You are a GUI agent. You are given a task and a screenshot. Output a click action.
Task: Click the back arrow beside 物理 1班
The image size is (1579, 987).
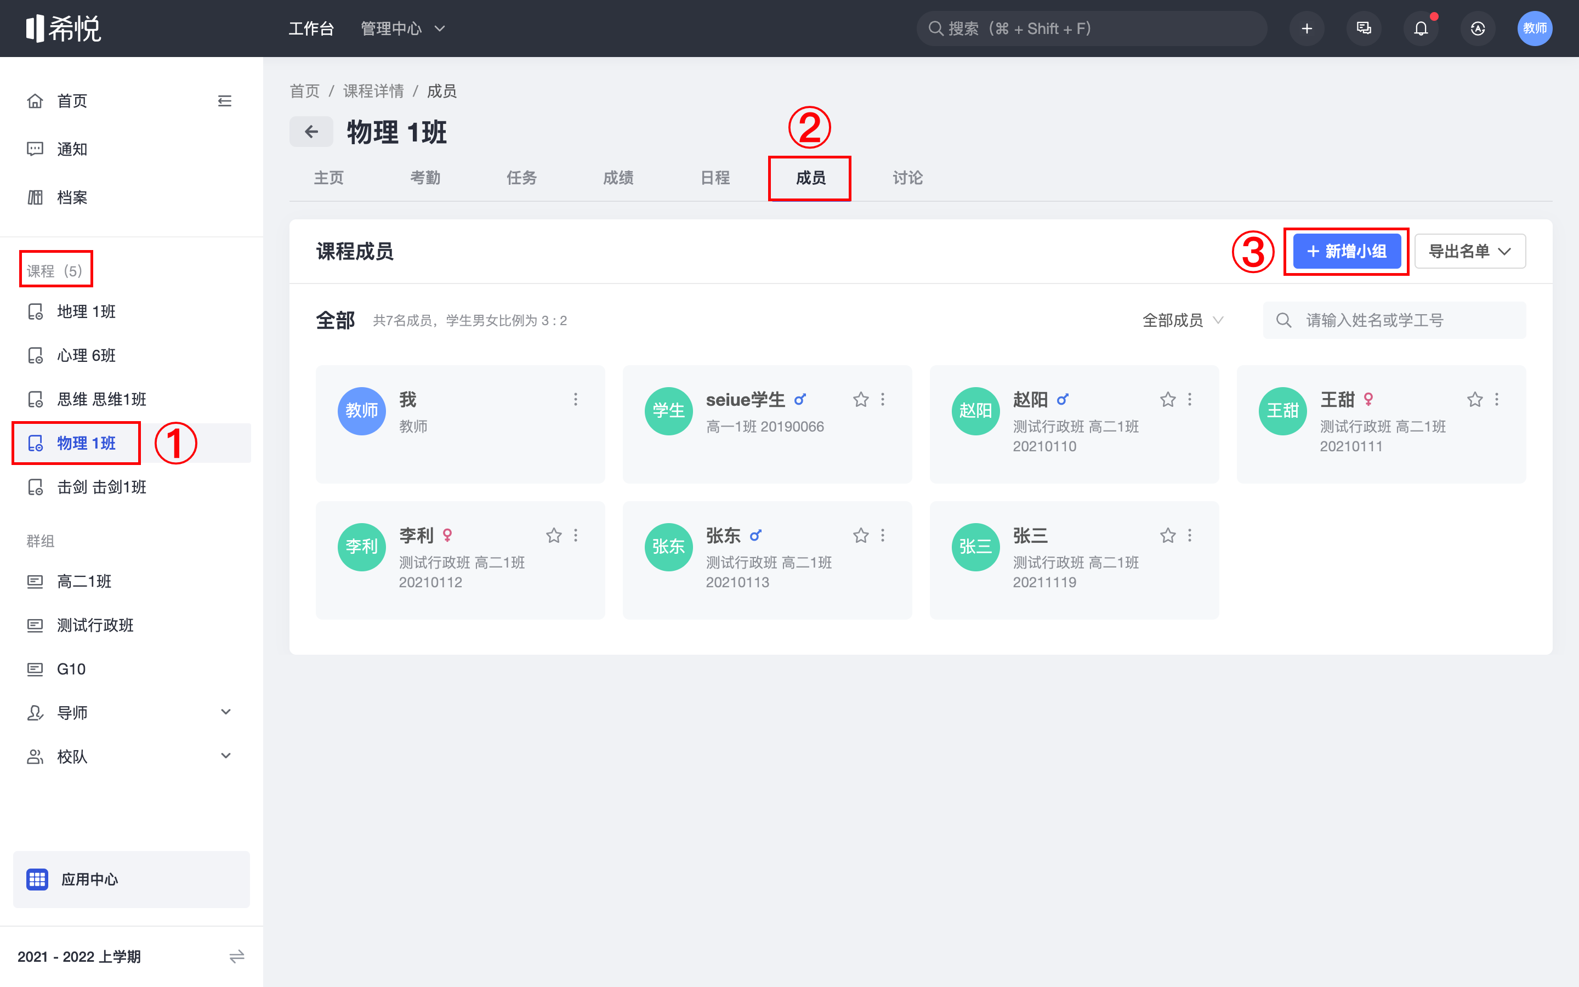click(311, 132)
